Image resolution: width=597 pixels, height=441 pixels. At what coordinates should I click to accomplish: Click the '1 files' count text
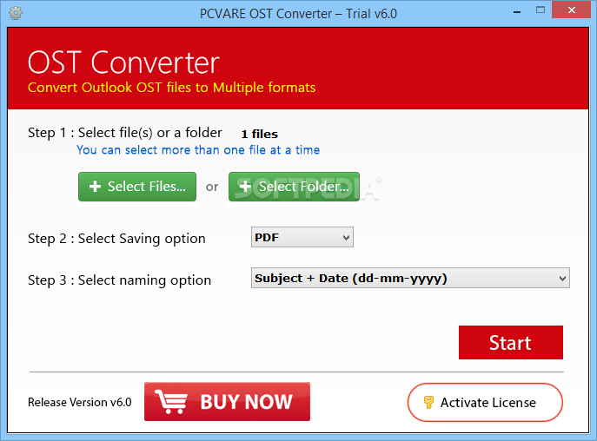260,134
